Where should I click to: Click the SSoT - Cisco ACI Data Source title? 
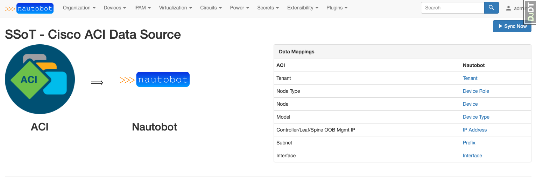pos(93,35)
